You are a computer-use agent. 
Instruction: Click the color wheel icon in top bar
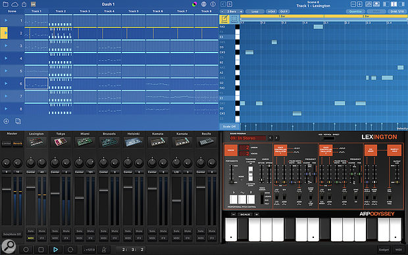[x=194, y=4]
